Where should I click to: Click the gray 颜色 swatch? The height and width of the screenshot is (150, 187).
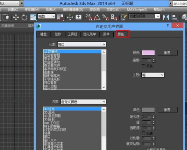coord(148,110)
